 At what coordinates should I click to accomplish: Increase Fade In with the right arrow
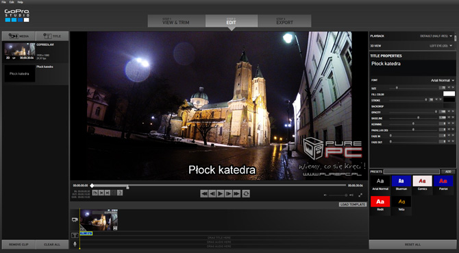tap(453, 136)
